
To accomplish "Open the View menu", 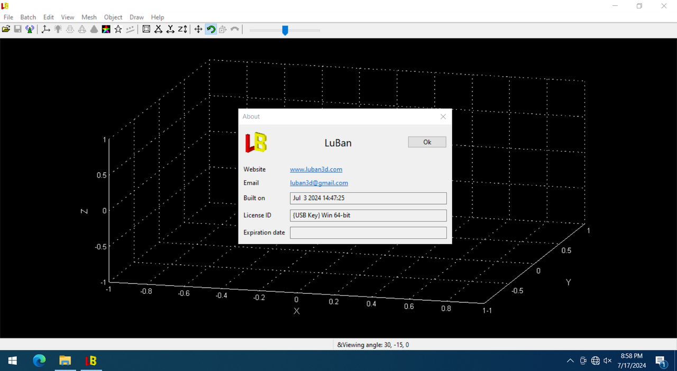I will click(x=68, y=17).
